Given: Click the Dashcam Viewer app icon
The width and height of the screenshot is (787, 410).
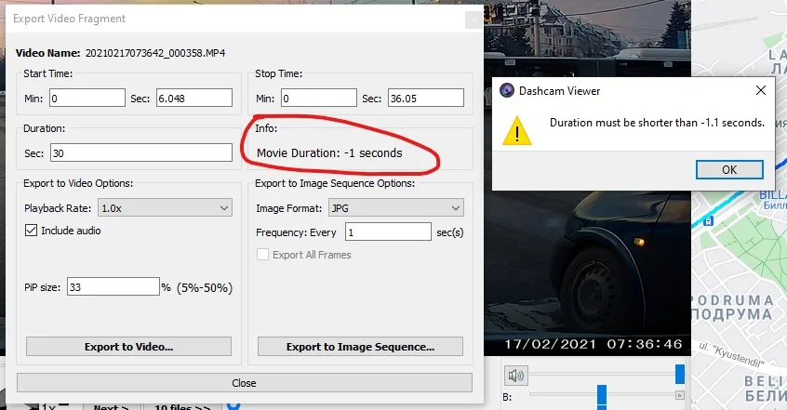Looking at the screenshot, I should point(507,91).
